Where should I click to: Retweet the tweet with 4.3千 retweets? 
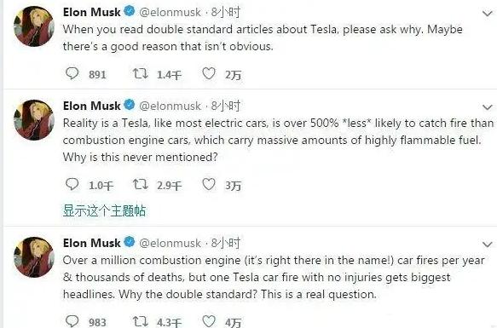click(140, 321)
